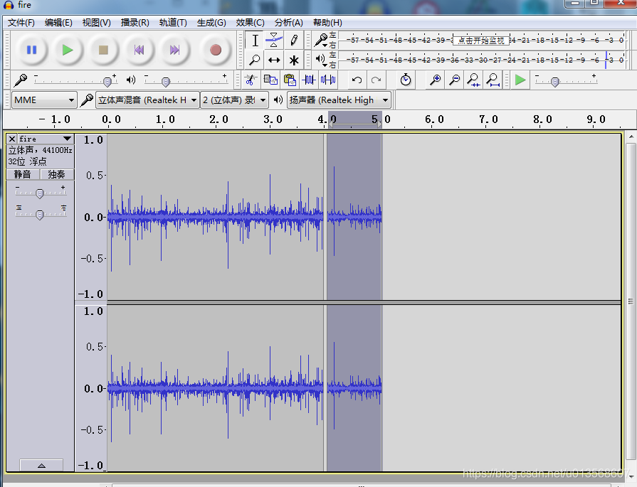Open the Sync-Lock clock icon
This screenshot has width=637, height=487.
(x=406, y=80)
